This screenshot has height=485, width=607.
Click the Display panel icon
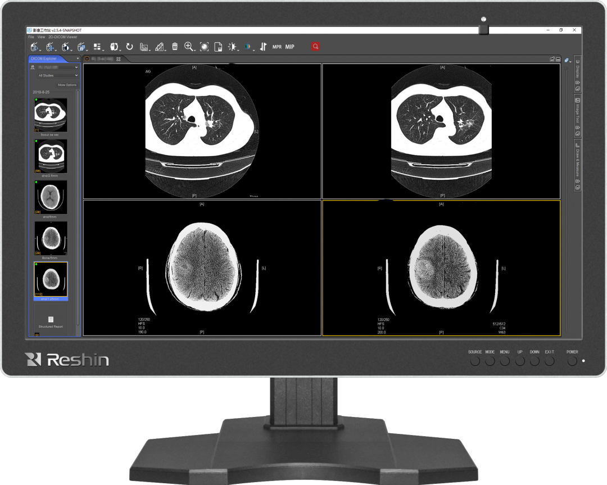click(x=577, y=62)
